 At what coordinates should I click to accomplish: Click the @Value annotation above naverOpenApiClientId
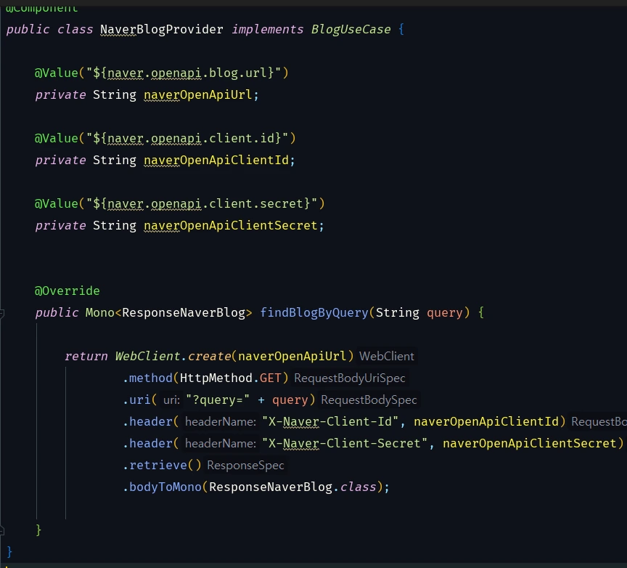click(x=57, y=139)
